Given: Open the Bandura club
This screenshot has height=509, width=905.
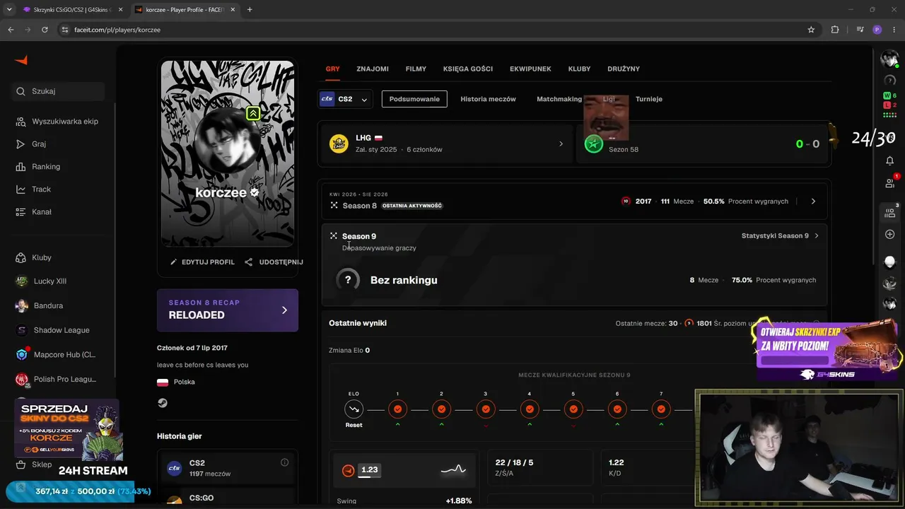Looking at the screenshot, I should coord(39,306).
